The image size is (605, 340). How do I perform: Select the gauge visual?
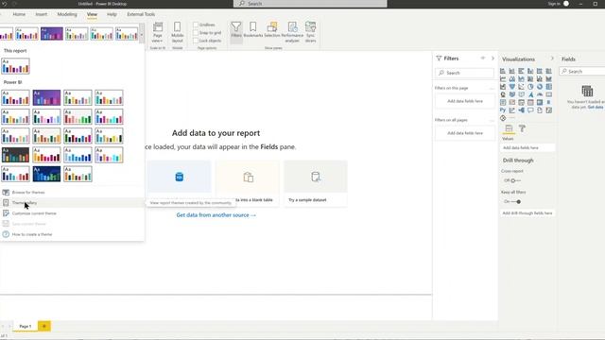pos(540,94)
